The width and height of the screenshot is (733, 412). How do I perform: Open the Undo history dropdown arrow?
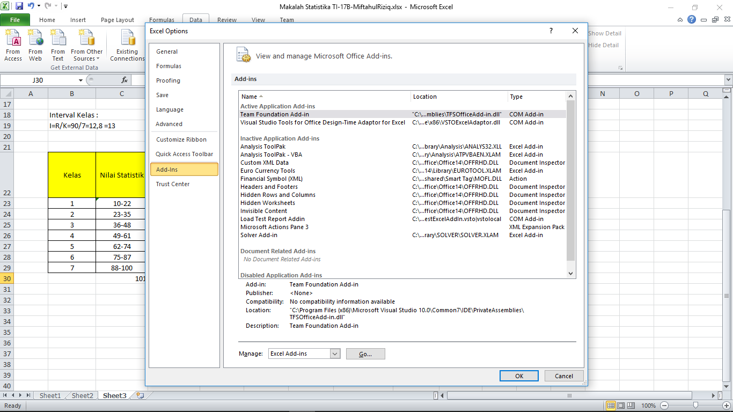(39, 6)
